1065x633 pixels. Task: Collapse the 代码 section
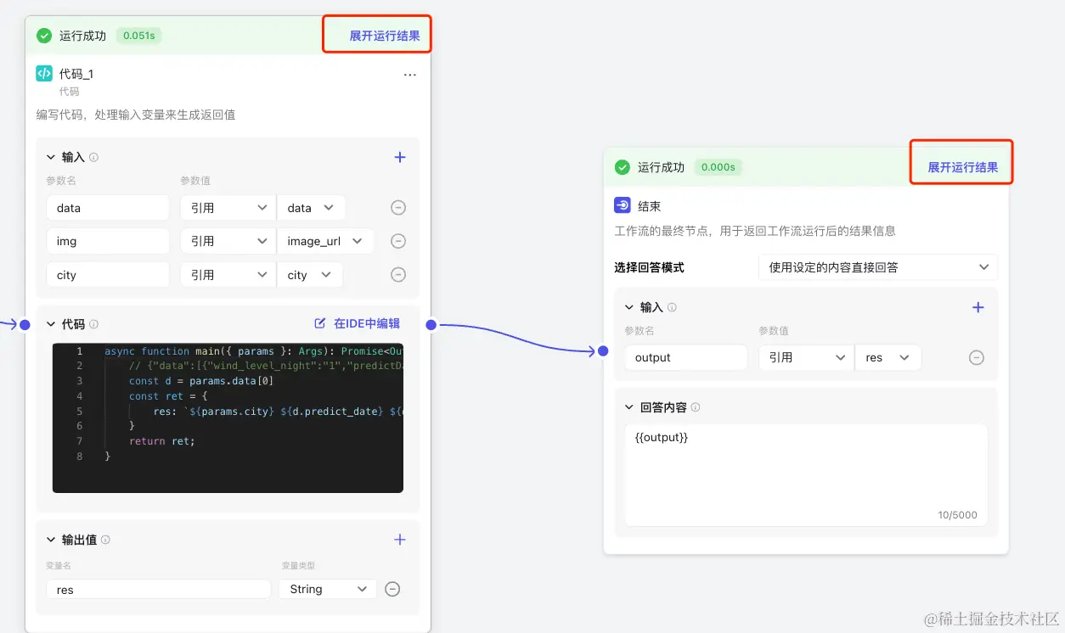tap(51, 324)
